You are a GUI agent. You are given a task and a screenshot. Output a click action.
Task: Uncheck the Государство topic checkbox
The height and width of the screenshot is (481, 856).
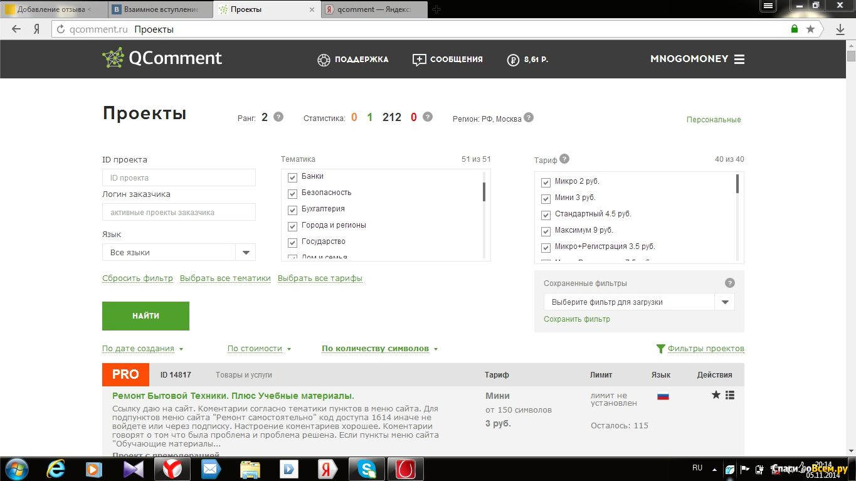click(x=292, y=243)
